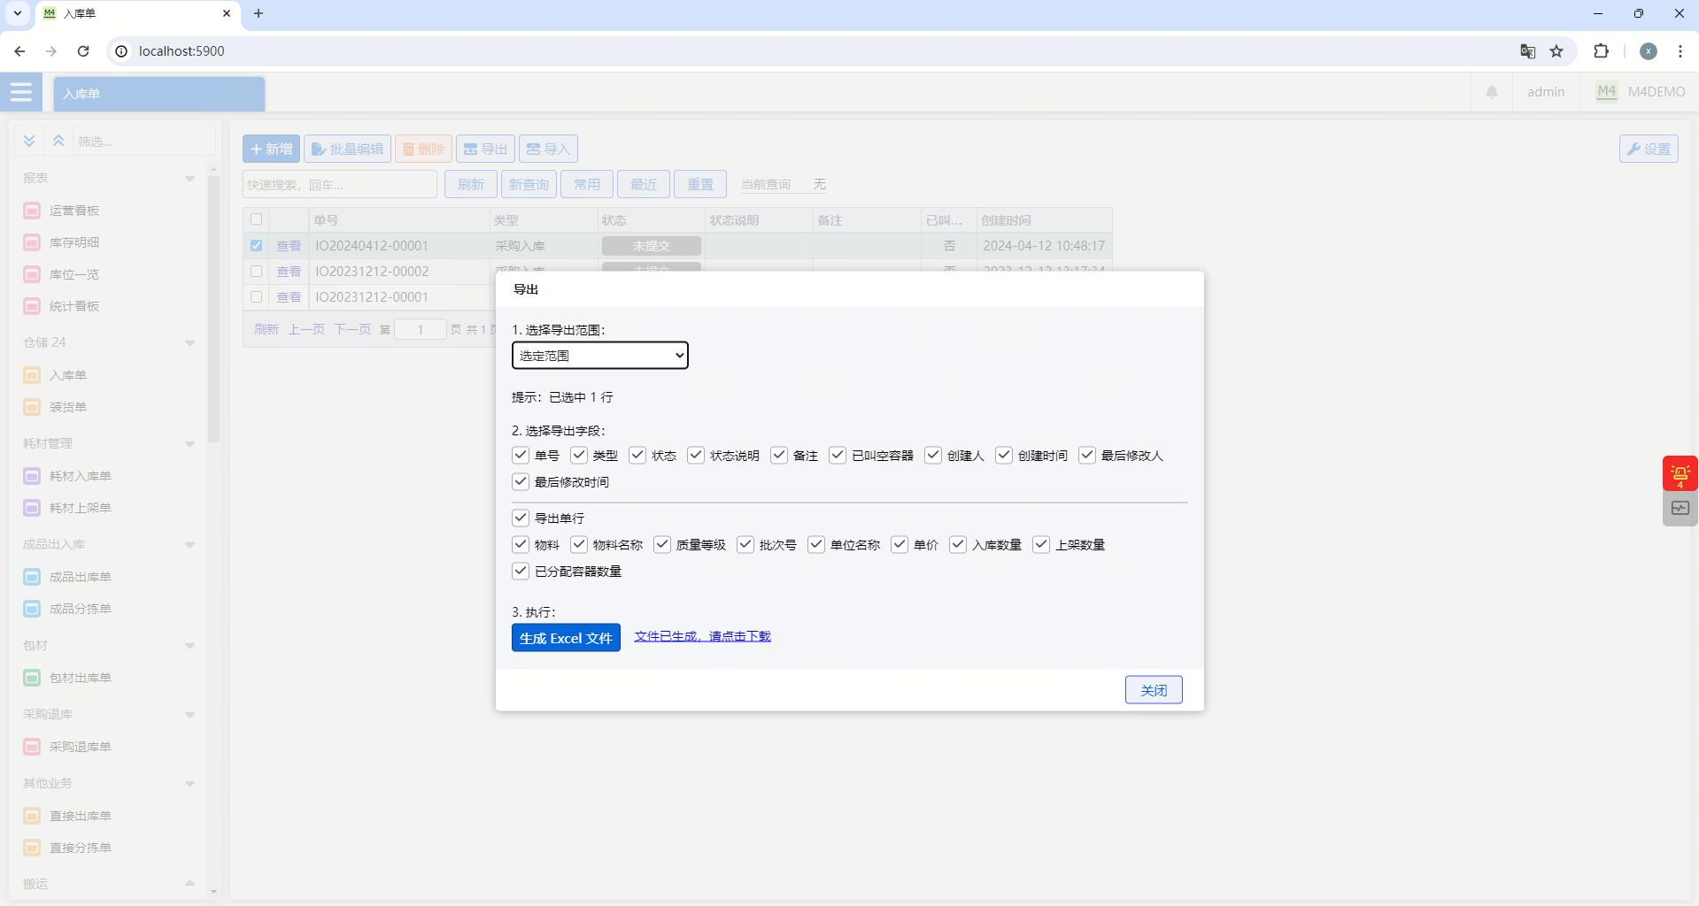Viewport: 1699px width, 906px height.
Task: Uncheck the 已叫空容器 export field
Action: tap(838, 455)
